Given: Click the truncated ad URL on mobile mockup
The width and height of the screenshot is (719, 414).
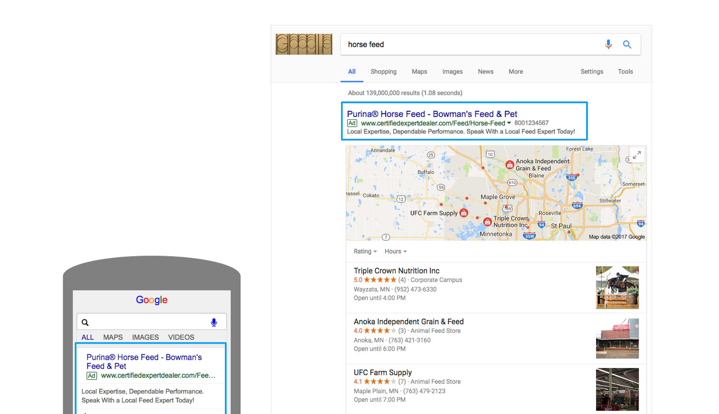Looking at the screenshot, I should tap(158, 375).
